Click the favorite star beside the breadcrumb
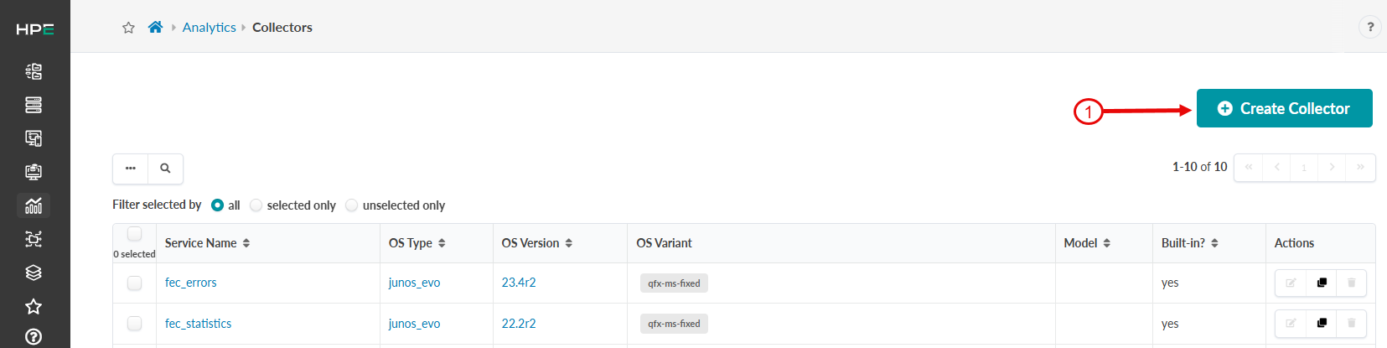This screenshot has height=348, width=1387. 128,28
